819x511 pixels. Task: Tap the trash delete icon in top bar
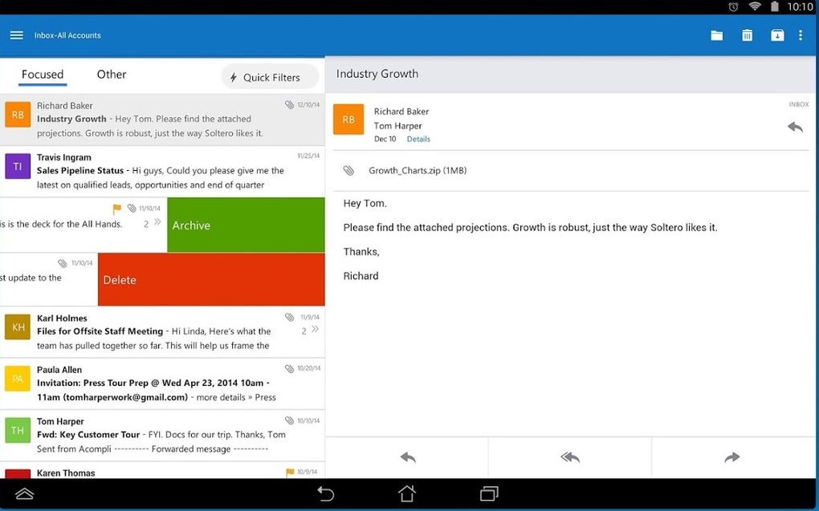coord(748,35)
